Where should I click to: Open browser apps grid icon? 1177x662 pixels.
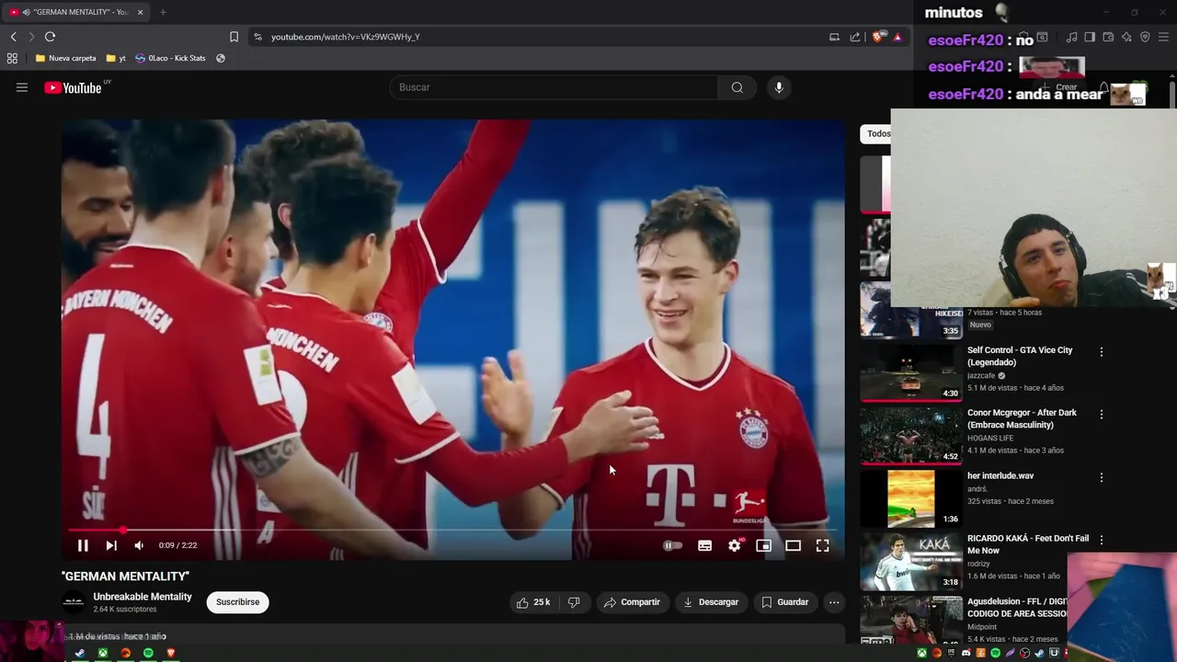pos(12,58)
